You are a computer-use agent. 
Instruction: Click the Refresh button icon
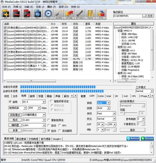(133, 138)
